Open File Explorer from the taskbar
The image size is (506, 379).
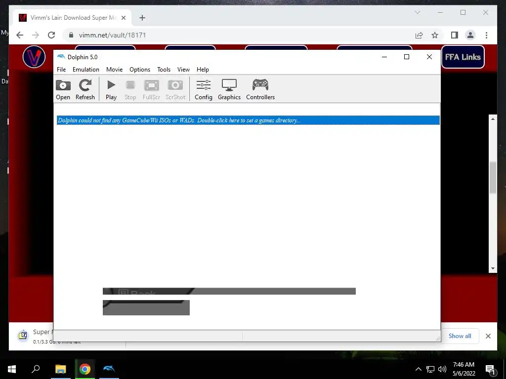(60, 369)
